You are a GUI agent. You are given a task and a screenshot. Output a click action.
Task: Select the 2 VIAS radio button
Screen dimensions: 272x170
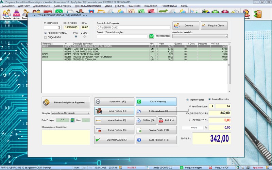[84, 36]
